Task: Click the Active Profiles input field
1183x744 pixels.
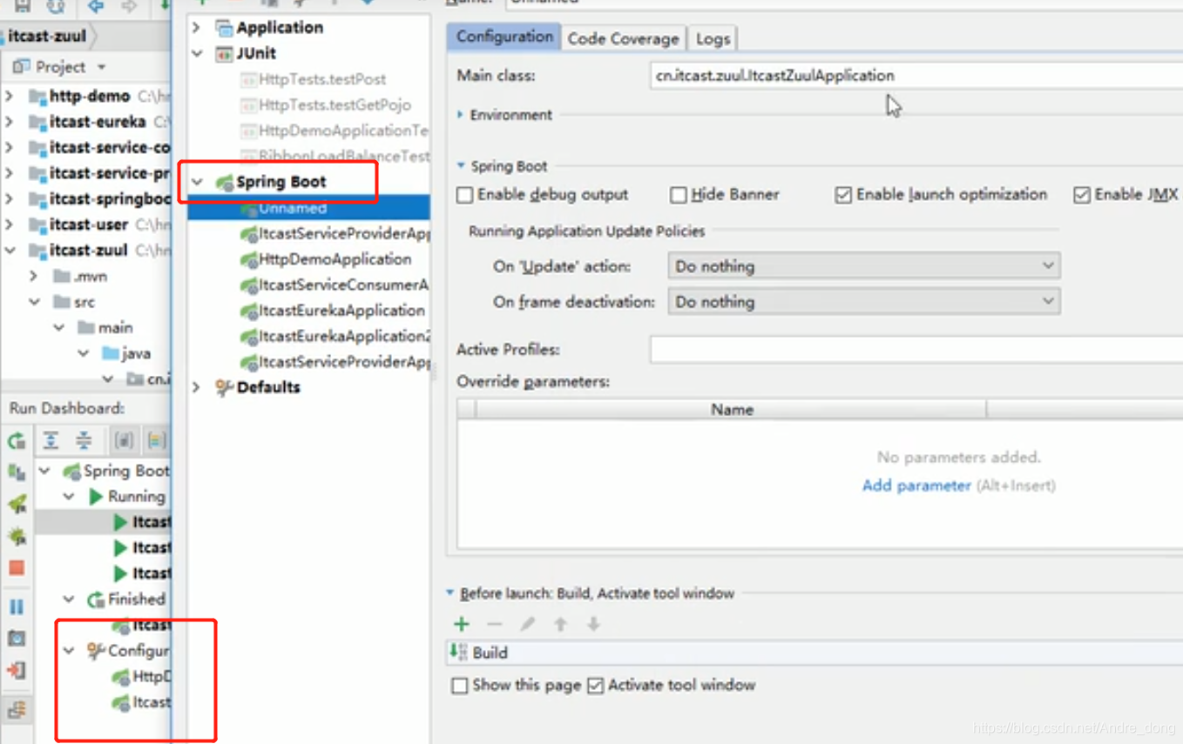Action: point(916,350)
